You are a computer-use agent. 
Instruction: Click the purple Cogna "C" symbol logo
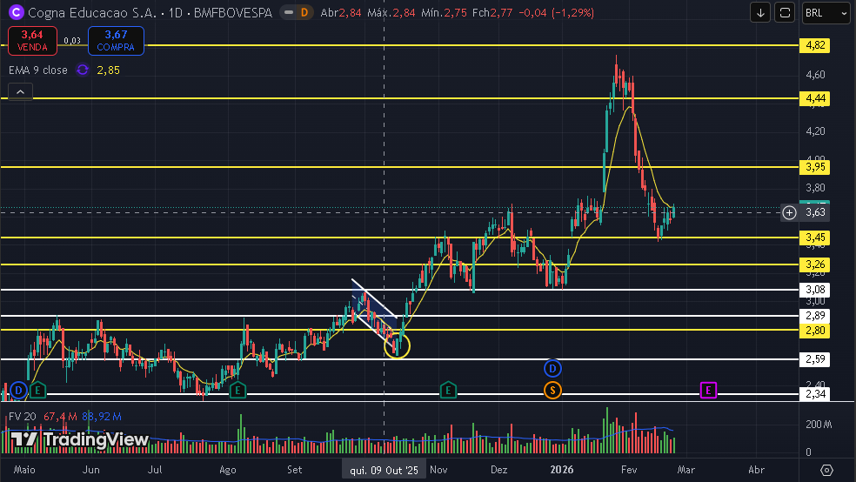point(17,12)
